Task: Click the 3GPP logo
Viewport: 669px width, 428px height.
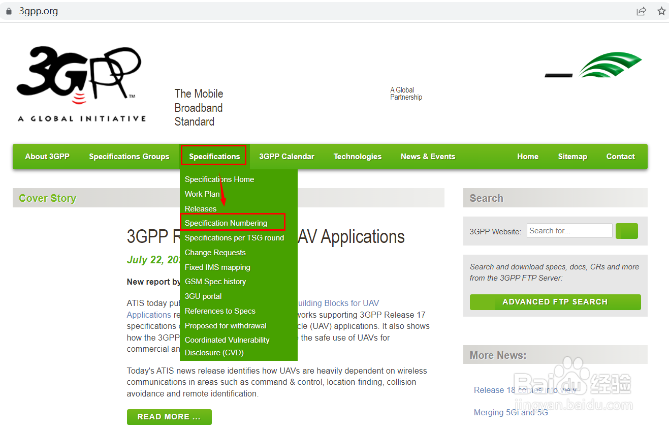Action: coord(81,84)
